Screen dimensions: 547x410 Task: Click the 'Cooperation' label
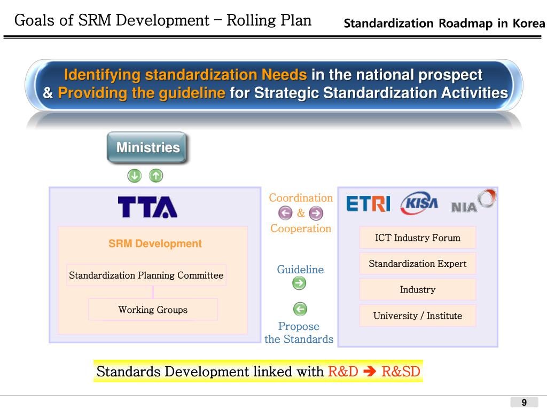[x=301, y=228]
